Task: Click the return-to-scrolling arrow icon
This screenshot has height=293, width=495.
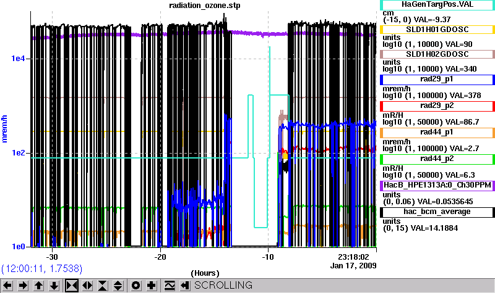Action: 185,286
